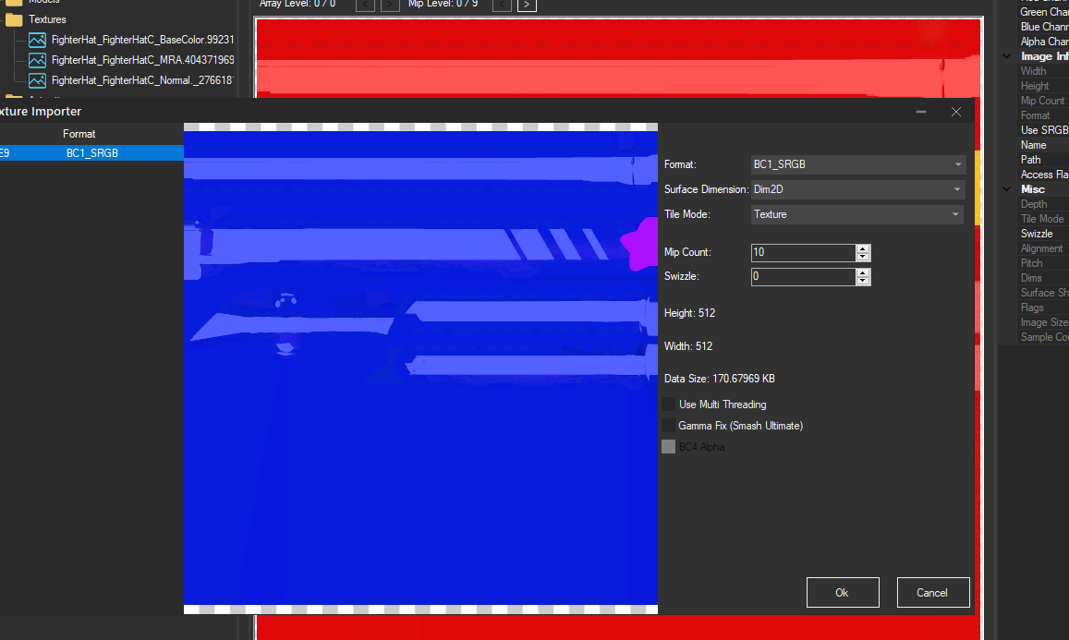Go to previous Mip Level arrow
Viewport: 1069px width, 640px height.
pyautogui.click(x=501, y=5)
